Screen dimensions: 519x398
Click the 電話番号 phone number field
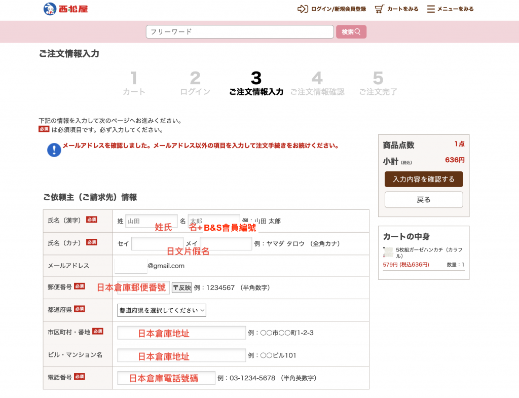tap(166, 378)
